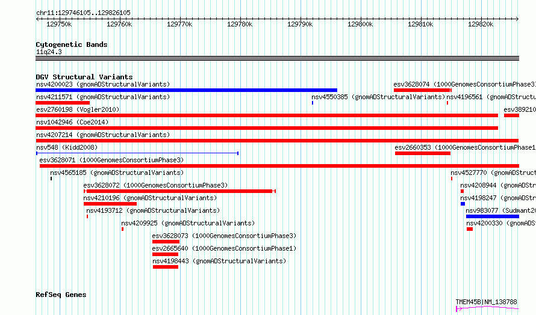Click the nsv4527770 variant label
536x315 pixels.
click(493, 173)
